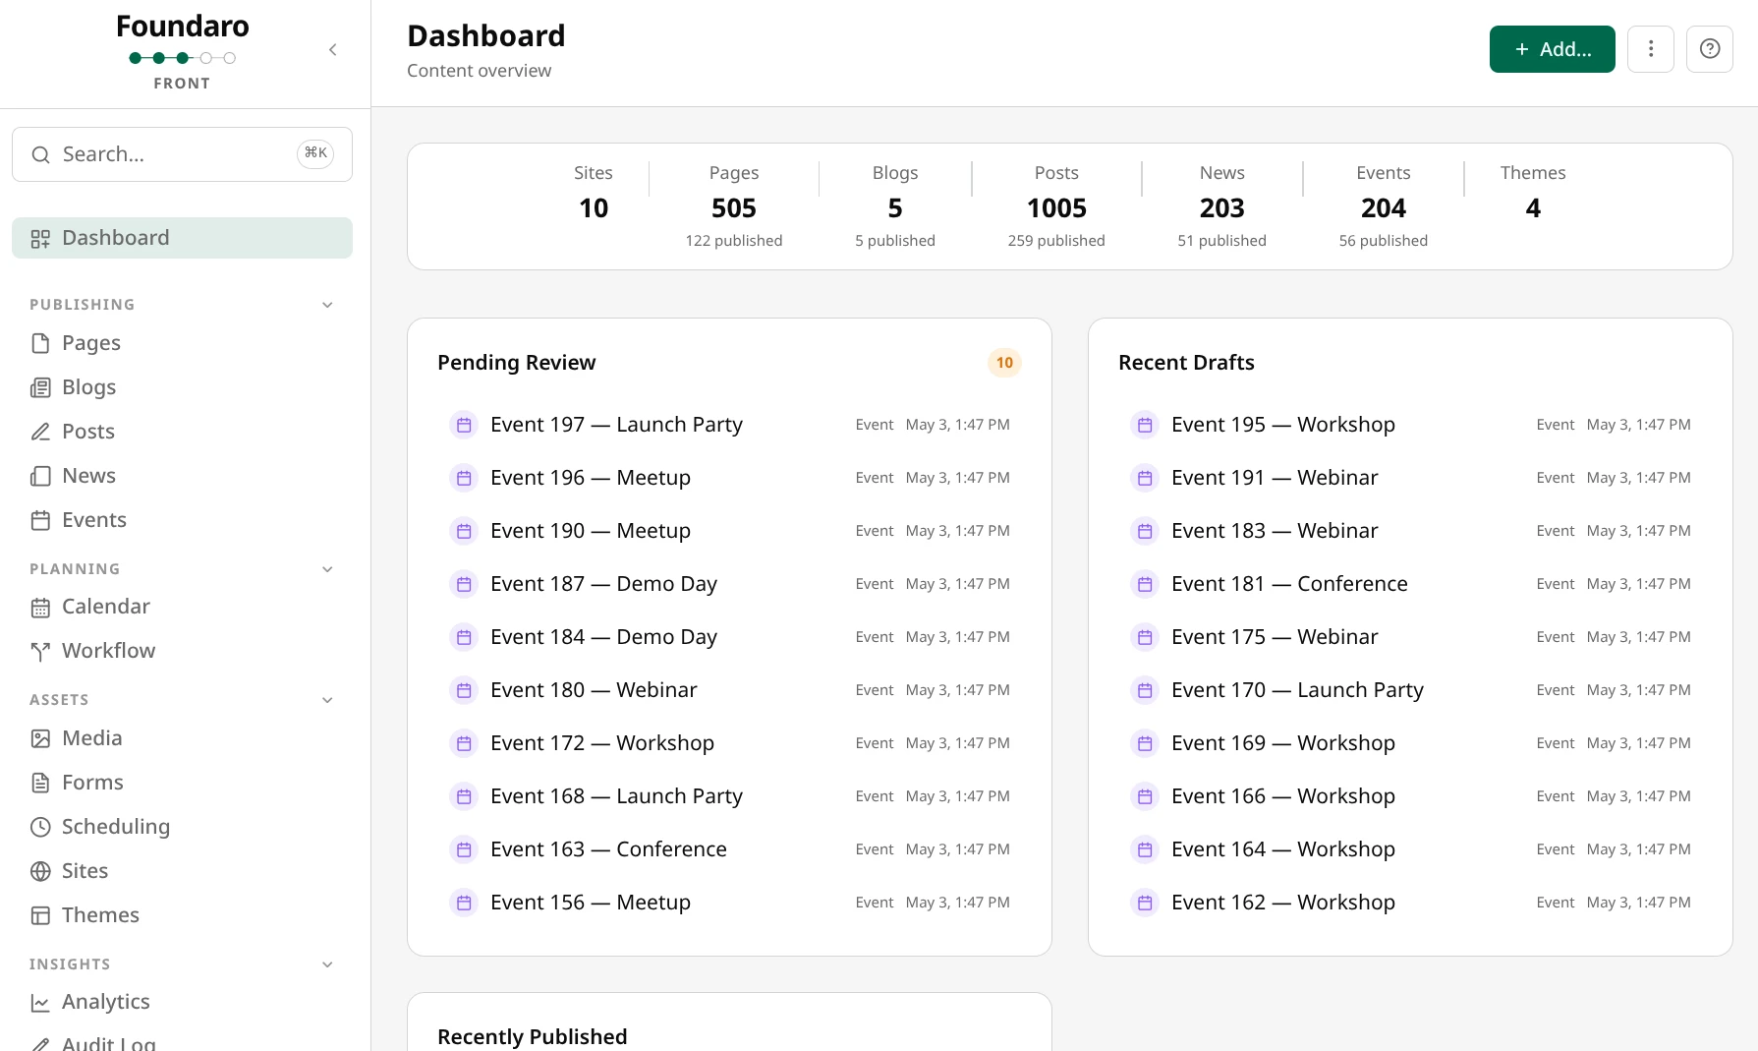Click Event 169 — Workshop row

coord(1410,743)
